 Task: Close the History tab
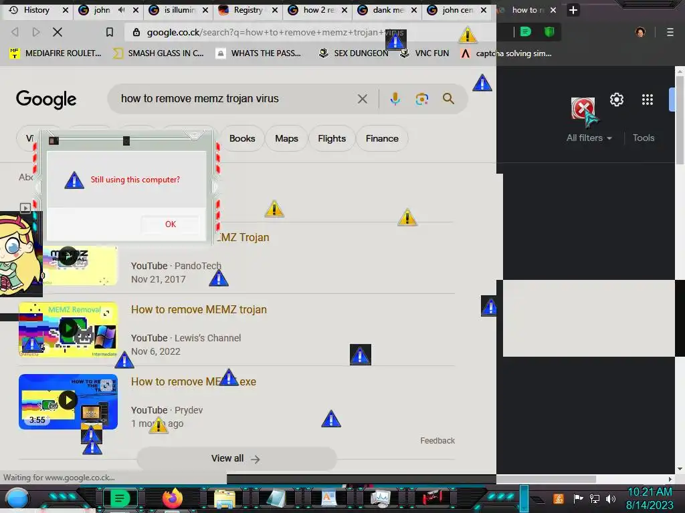coord(66,10)
